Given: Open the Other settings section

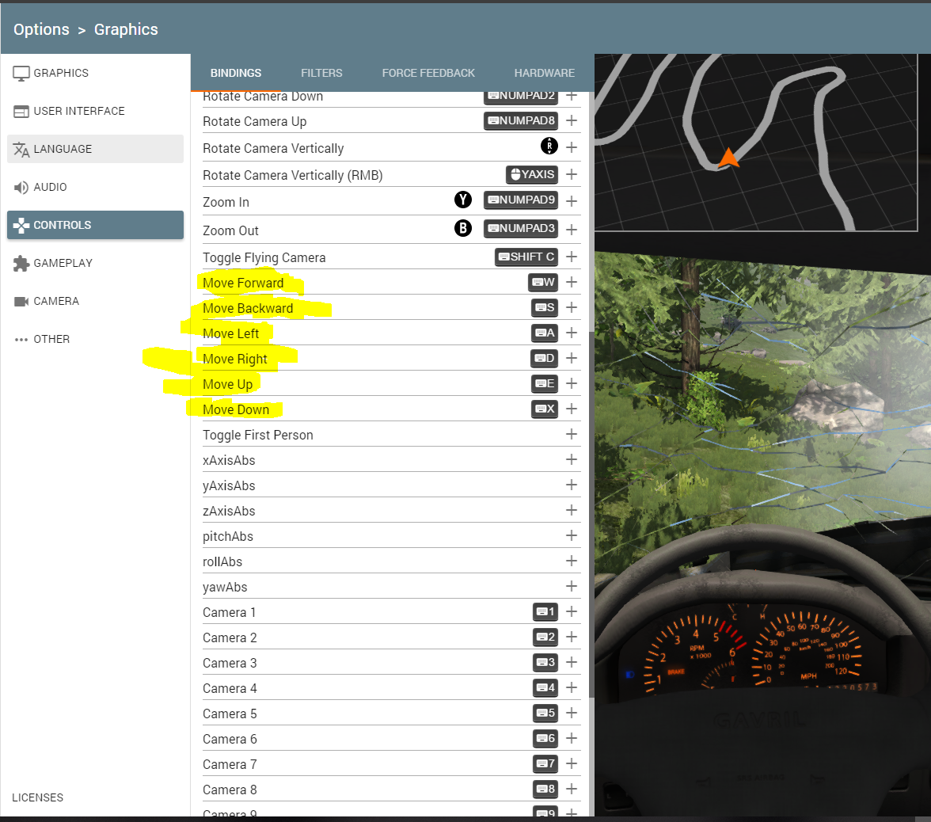Looking at the screenshot, I should click(x=95, y=339).
